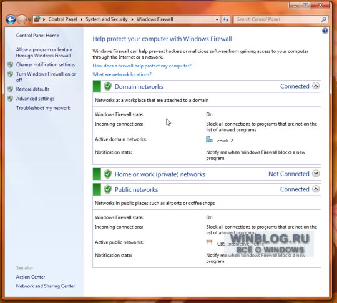This screenshot has width=337, height=303.
Task: Click the Control Panel icon in address bar
Action: (37, 19)
